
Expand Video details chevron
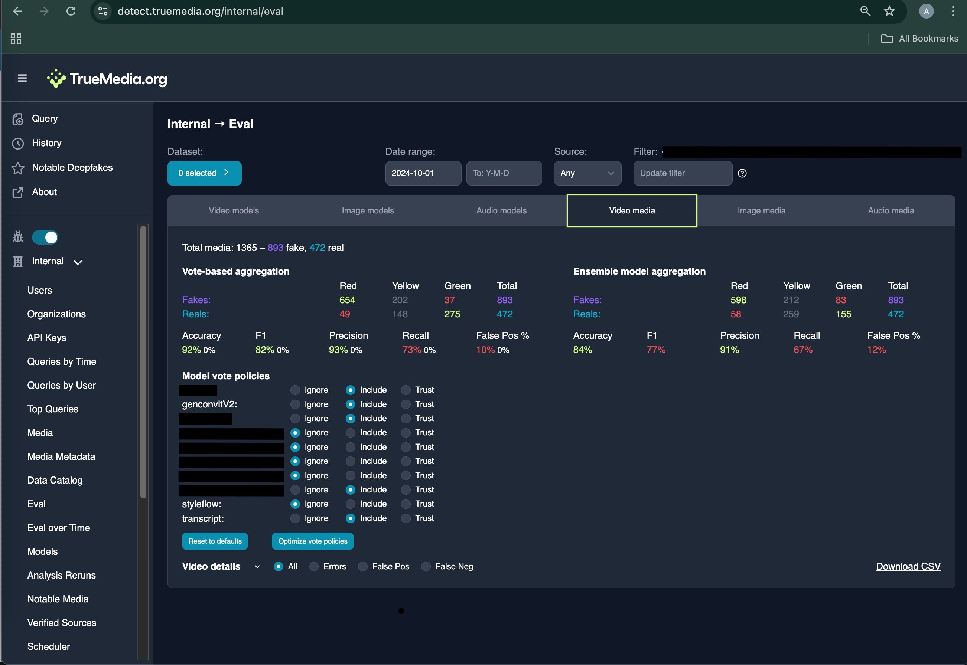(x=257, y=567)
